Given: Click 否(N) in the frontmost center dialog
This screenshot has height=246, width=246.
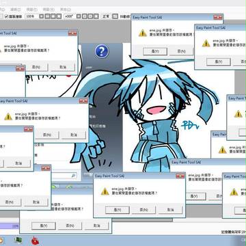Looking at the screenshot, I should click(x=143, y=210).
